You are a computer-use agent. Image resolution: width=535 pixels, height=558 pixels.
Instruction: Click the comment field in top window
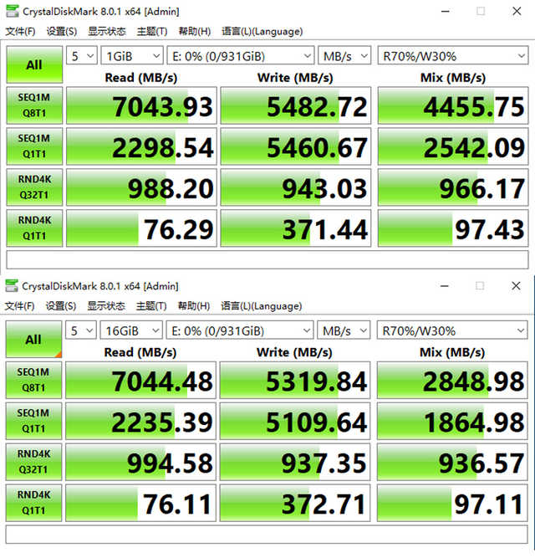coord(267,260)
